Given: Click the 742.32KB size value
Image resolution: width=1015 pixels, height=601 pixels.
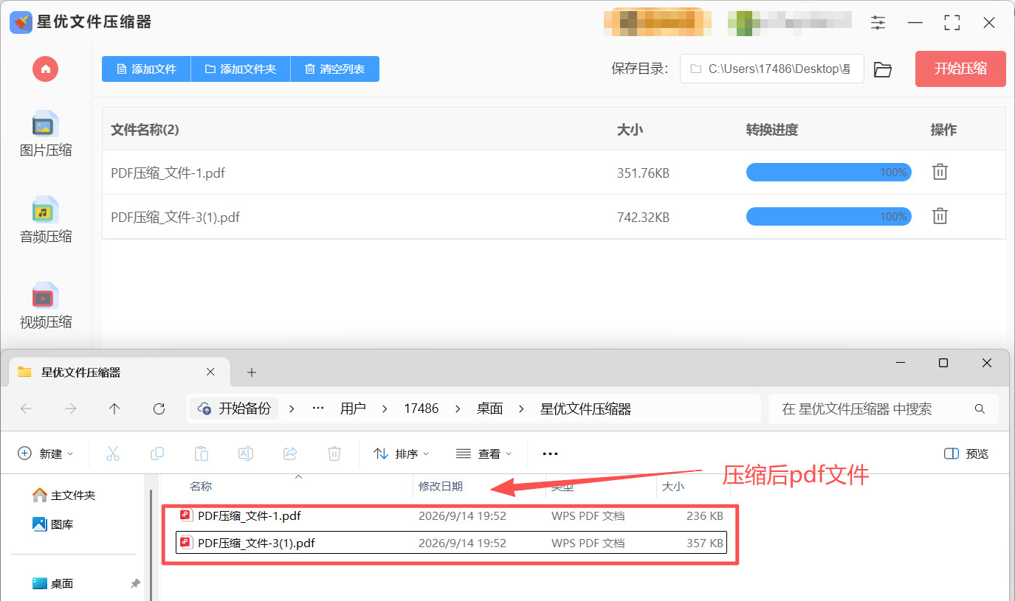Looking at the screenshot, I should [x=643, y=218].
